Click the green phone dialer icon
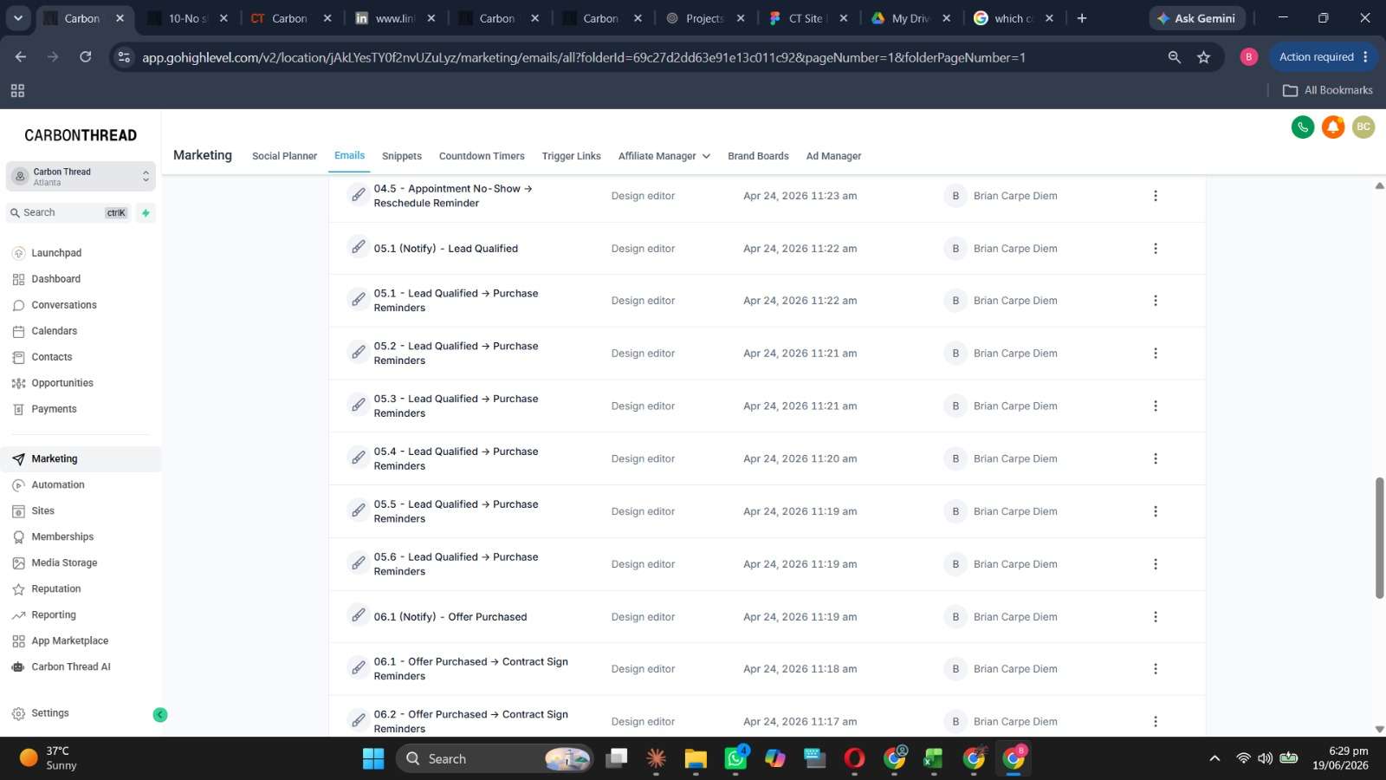This screenshot has height=780, width=1386. coord(1303,127)
